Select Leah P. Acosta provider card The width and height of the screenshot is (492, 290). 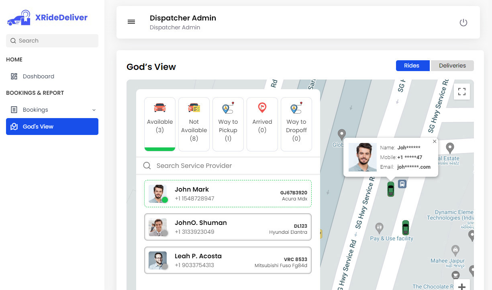point(228,260)
